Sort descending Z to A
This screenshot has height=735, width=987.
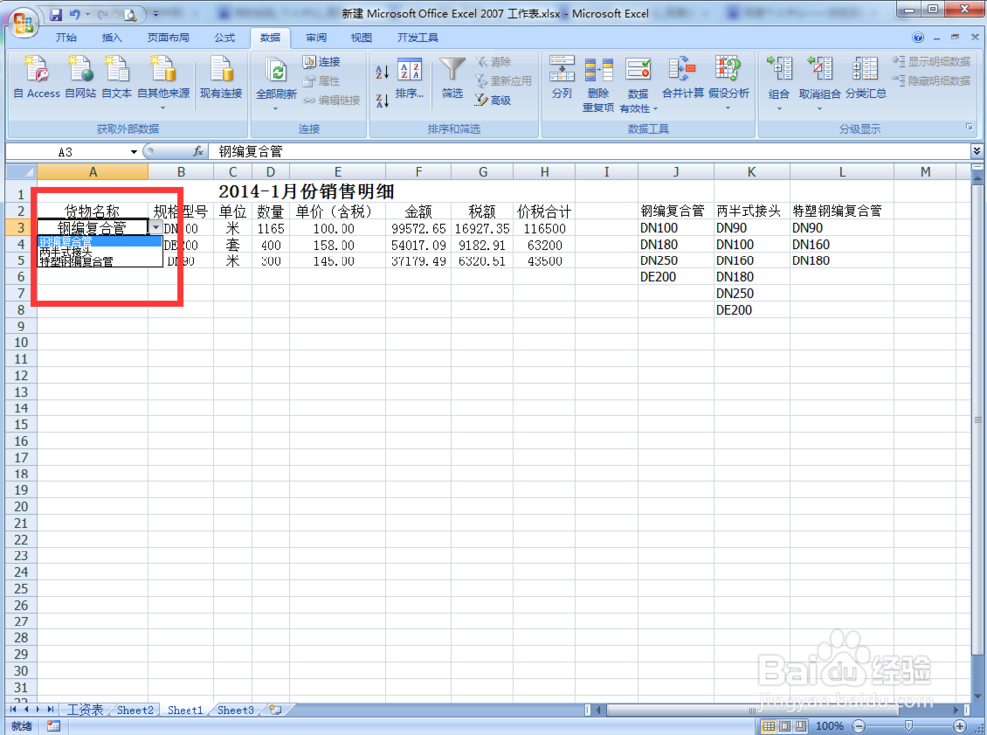pyautogui.click(x=382, y=100)
